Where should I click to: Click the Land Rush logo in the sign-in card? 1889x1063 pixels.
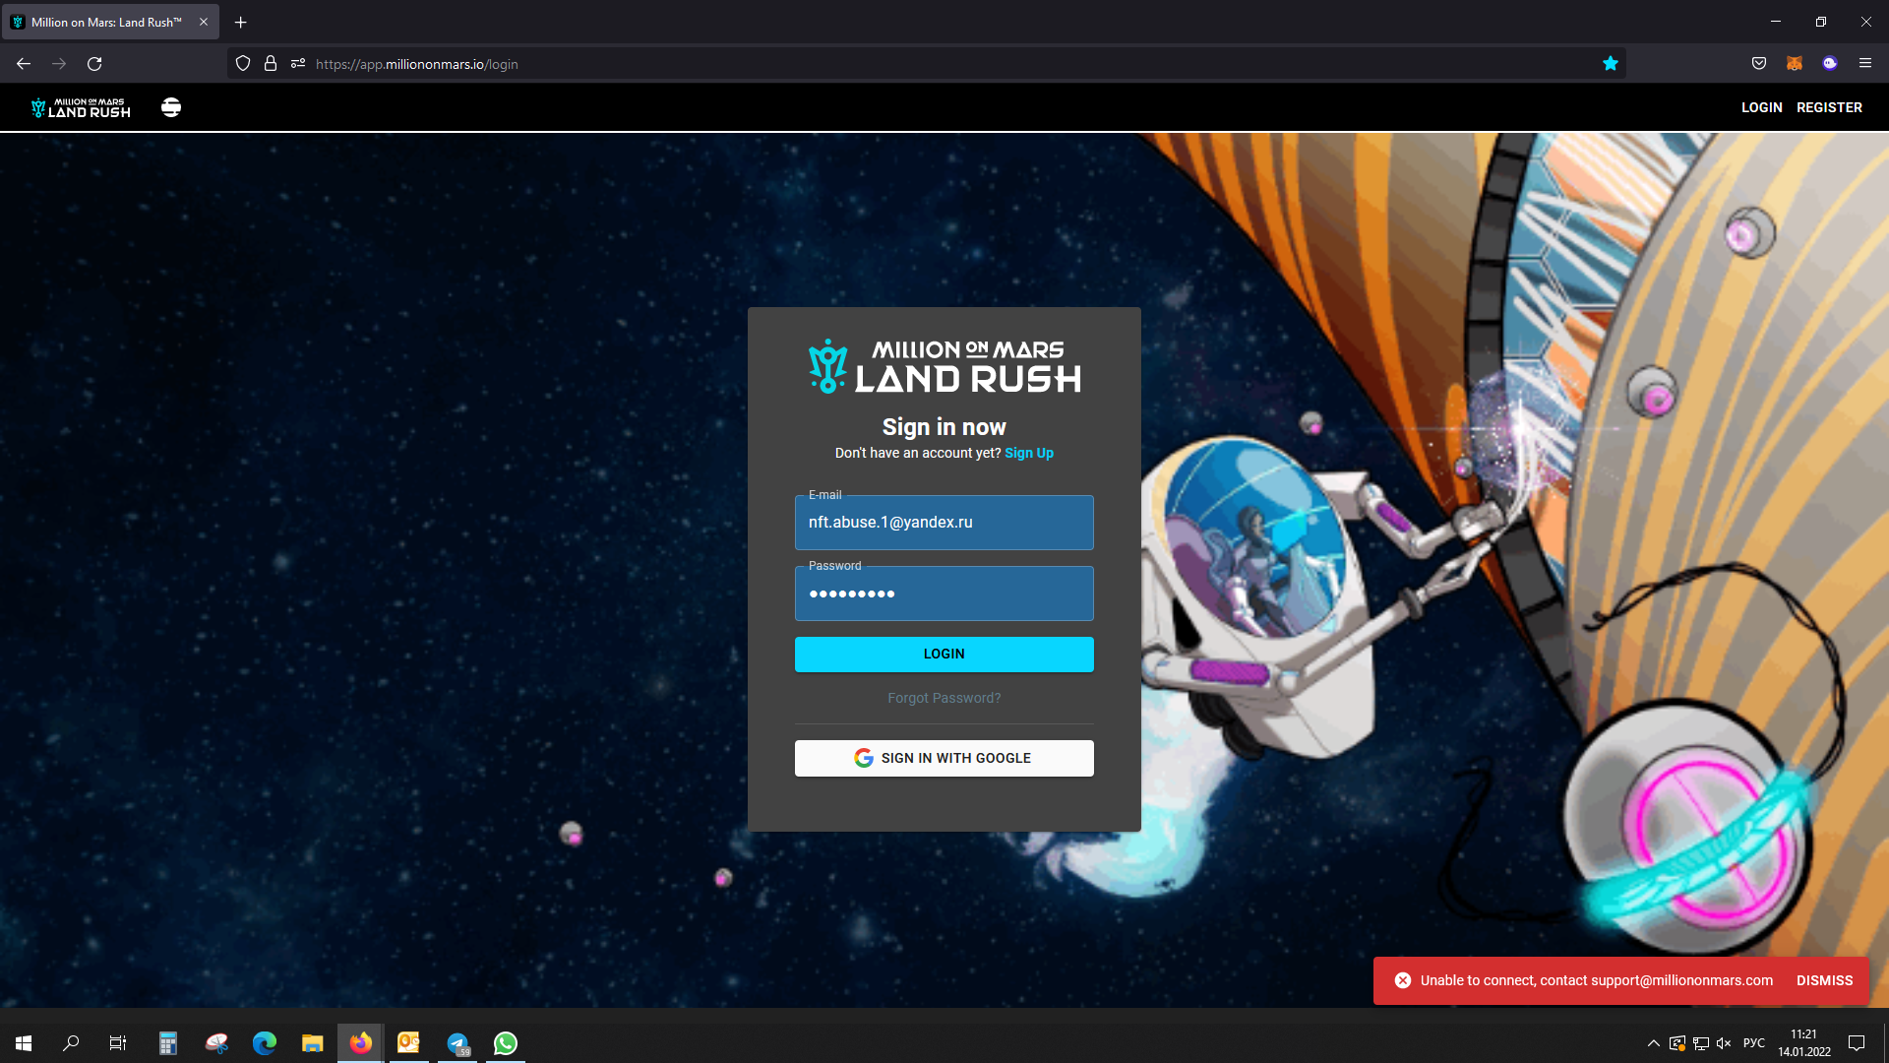point(944,366)
